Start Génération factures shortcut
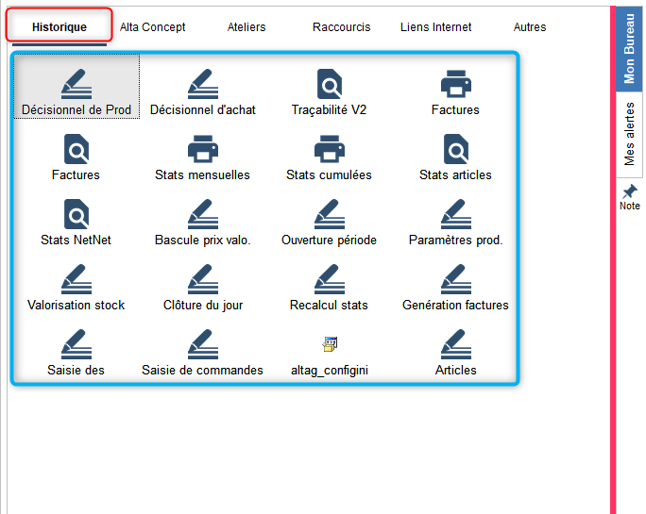This screenshot has width=646, height=514. pos(455,280)
